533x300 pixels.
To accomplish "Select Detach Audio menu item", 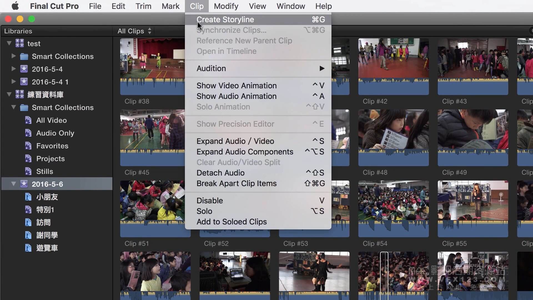I will coord(258,173).
